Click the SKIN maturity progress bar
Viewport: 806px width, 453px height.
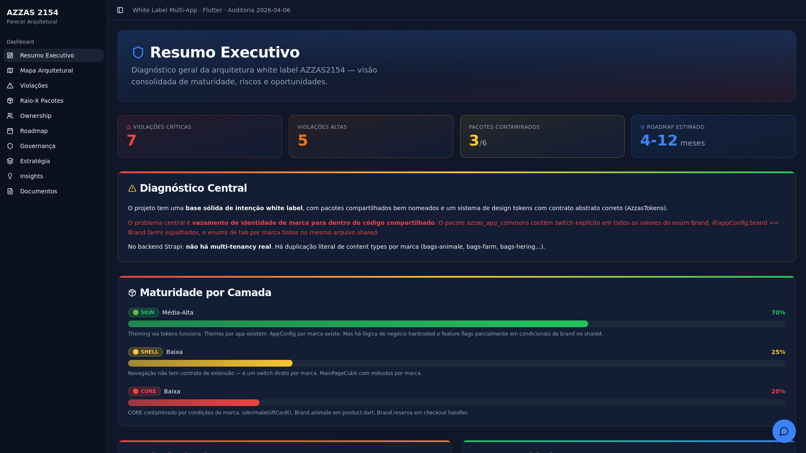(457, 324)
